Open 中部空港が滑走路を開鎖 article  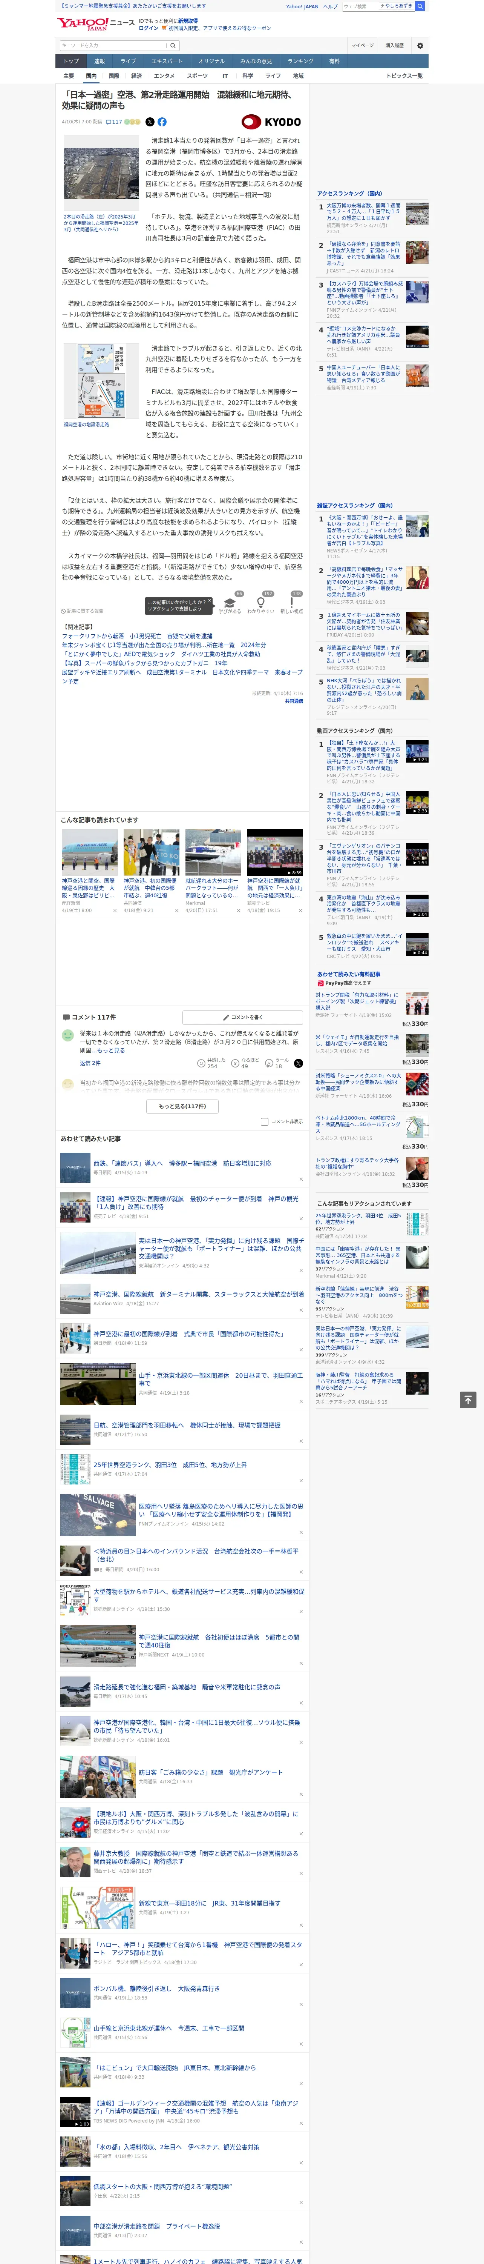point(156,2226)
